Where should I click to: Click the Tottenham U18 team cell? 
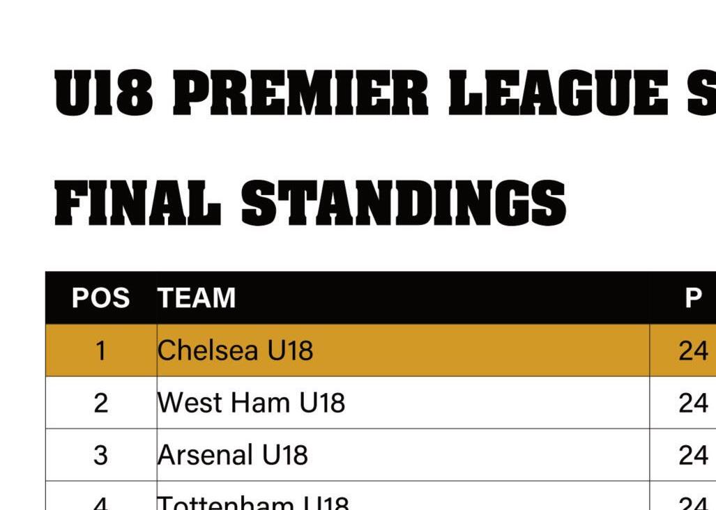click(x=253, y=502)
